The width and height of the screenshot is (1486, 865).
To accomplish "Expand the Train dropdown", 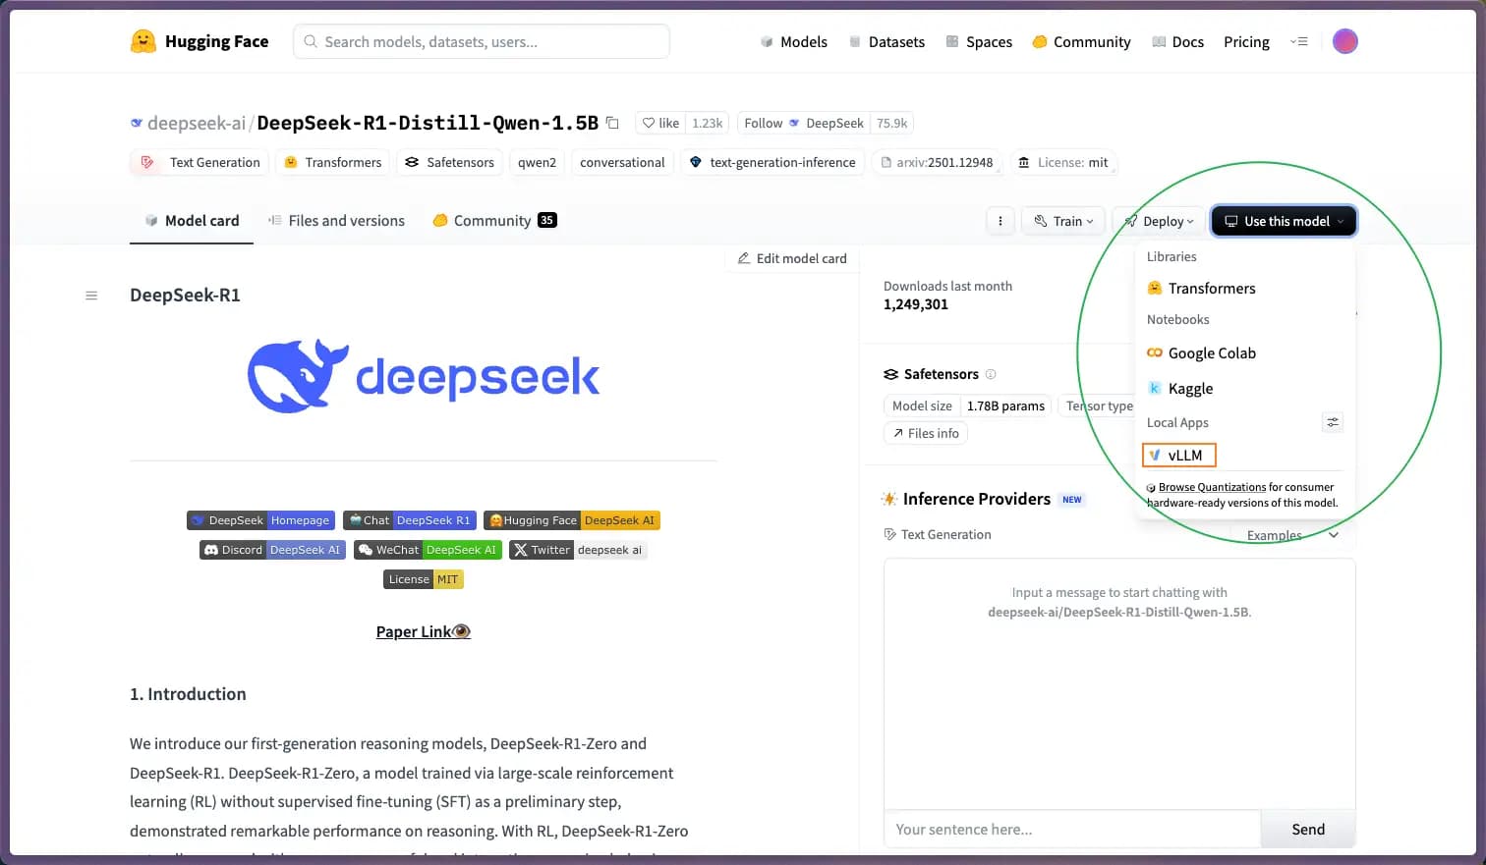I will [x=1063, y=221].
